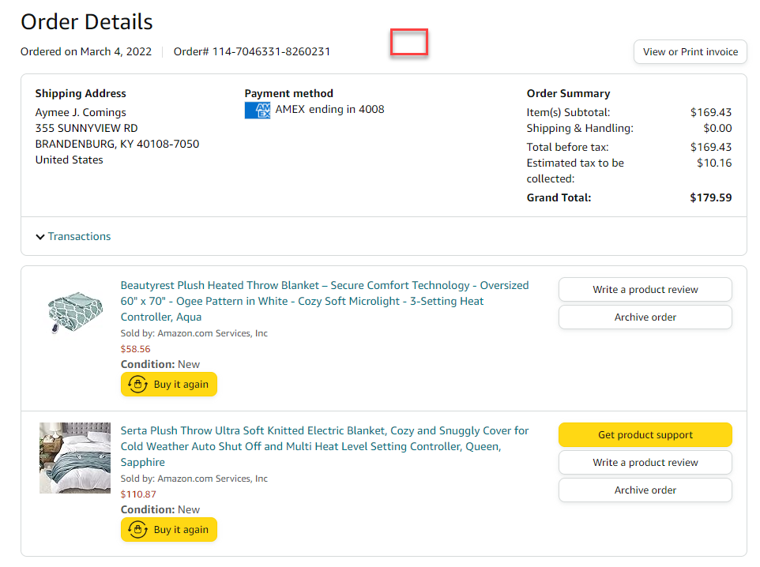Archive order for the Serta blanket
760x567 pixels.
tap(645, 490)
